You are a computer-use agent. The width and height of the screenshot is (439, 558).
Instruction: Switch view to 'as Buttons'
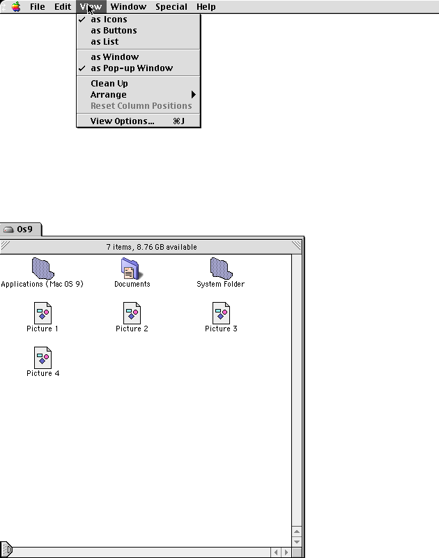tap(114, 31)
